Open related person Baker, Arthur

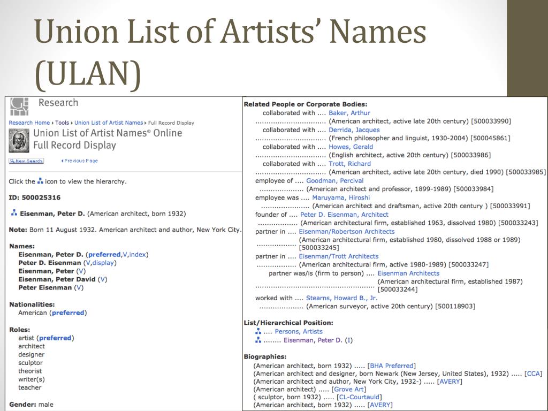pyautogui.click(x=349, y=113)
